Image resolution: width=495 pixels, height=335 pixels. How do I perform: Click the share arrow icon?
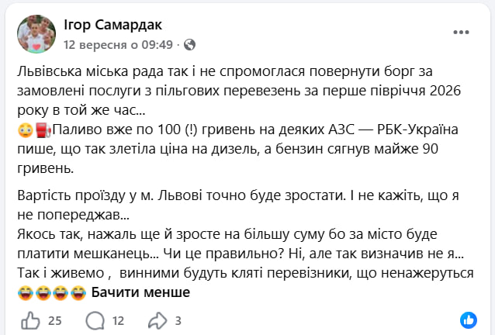157,321
